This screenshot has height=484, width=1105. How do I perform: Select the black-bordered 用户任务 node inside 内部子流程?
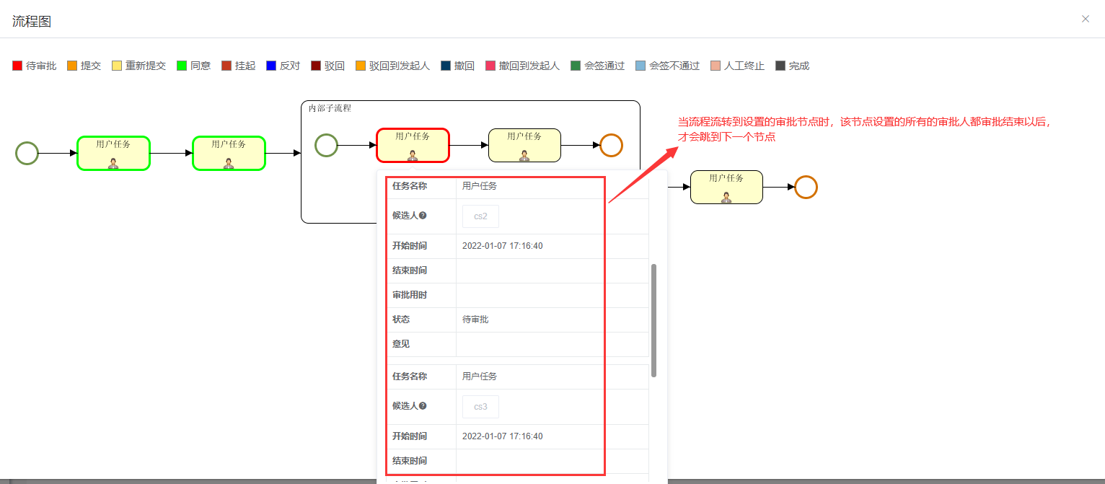click(x=524, y=145)
